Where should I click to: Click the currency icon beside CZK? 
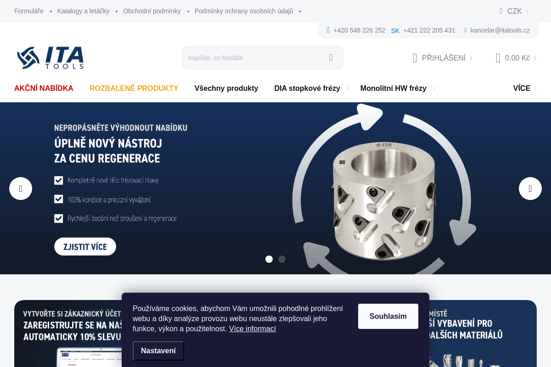pyautogui.click(x=501, y=11)
